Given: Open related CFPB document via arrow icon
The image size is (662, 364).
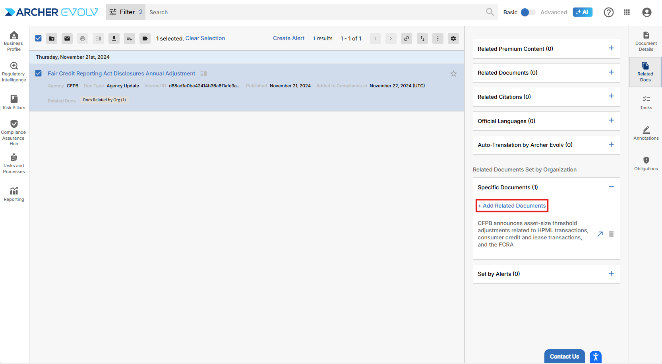Looking at the screenshot, I should (x=600, y=234).
